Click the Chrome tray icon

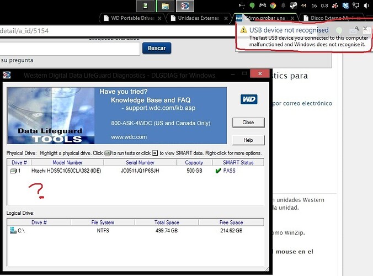273,6
